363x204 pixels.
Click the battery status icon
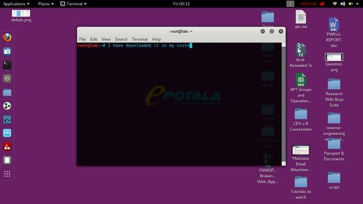coord(351,4)
